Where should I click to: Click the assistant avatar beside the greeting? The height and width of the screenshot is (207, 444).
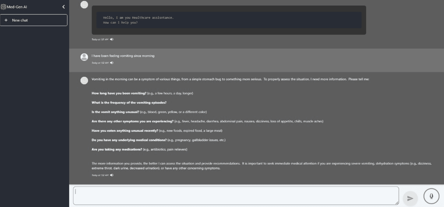(x=84, y=5)
